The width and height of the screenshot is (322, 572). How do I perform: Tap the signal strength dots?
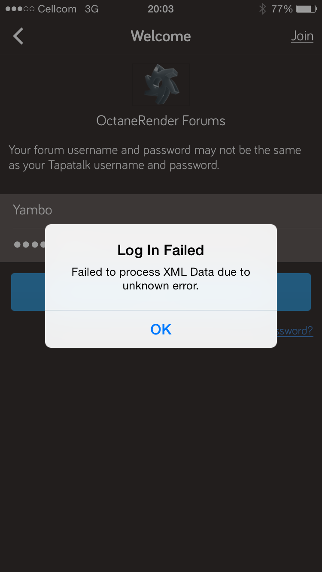pyautogui.click(x=19, y=9)
